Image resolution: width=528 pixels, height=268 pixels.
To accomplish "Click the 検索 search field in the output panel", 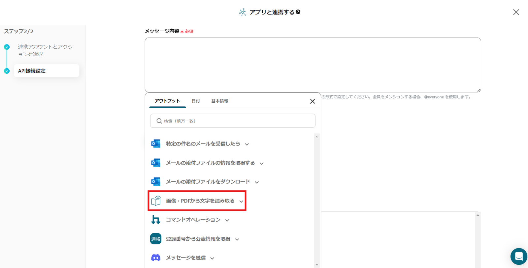I will click(x=233, y=121).
